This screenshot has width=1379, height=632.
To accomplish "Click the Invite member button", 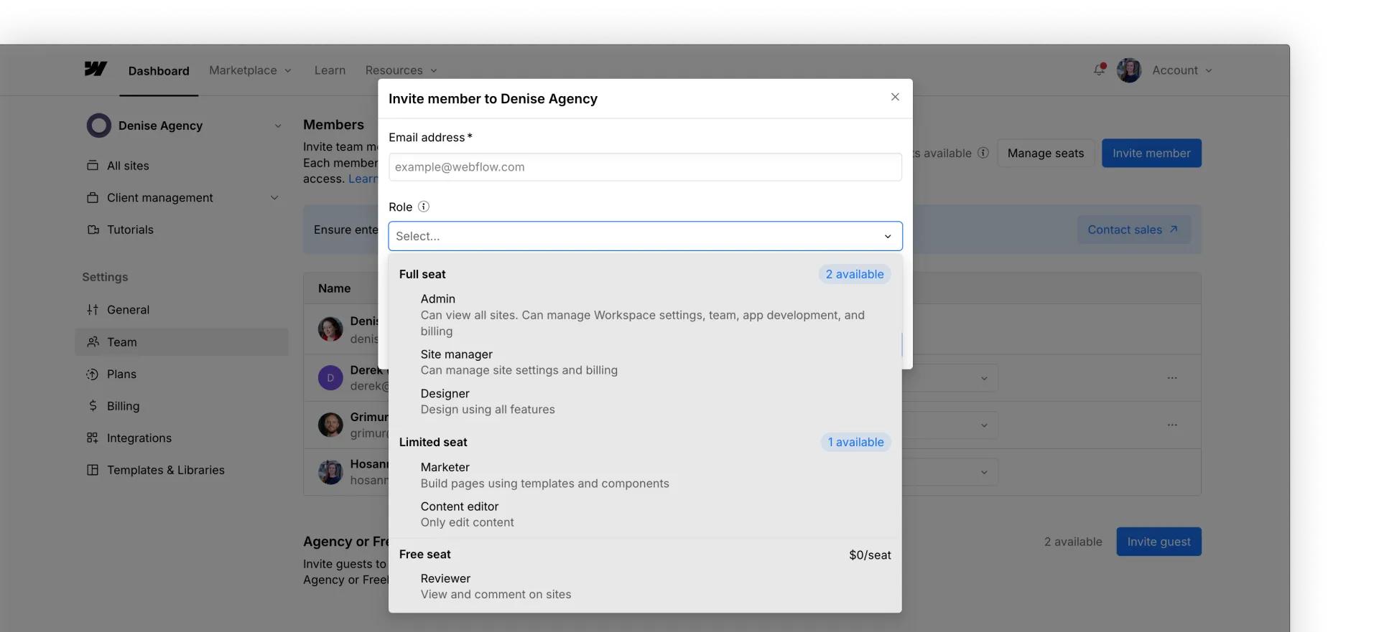I will [1151, 153].
